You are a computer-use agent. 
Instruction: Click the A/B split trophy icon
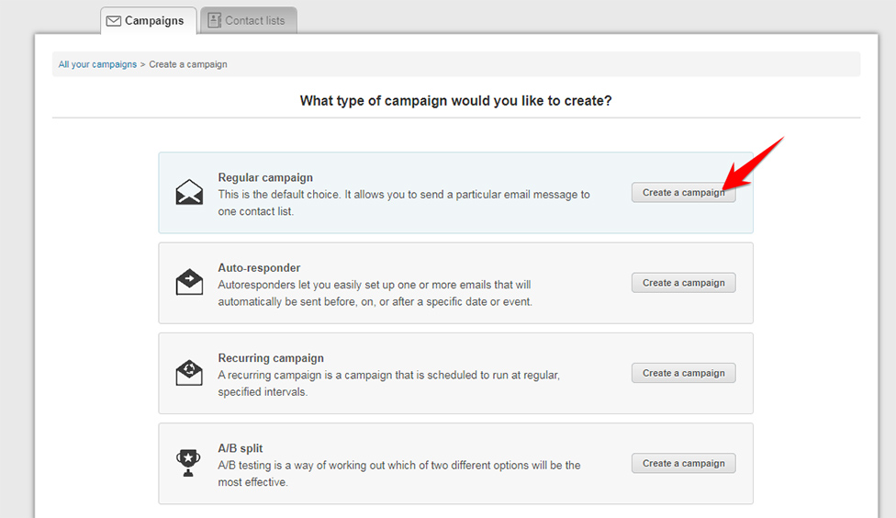coord(188,463)
